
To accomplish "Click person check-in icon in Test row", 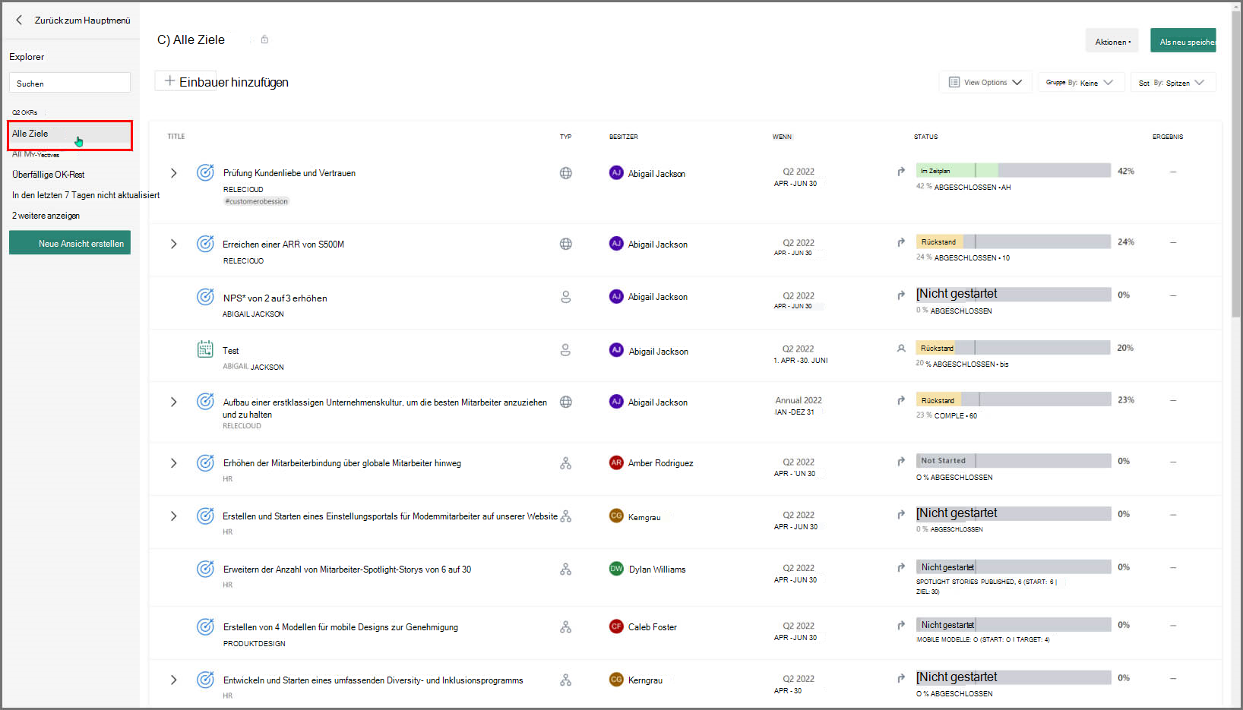I will click(901, 349).
